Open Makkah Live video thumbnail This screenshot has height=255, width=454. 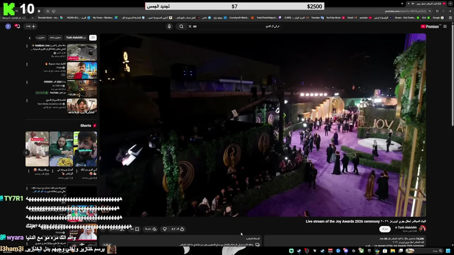pyautogui.click(x=82, y=52)
